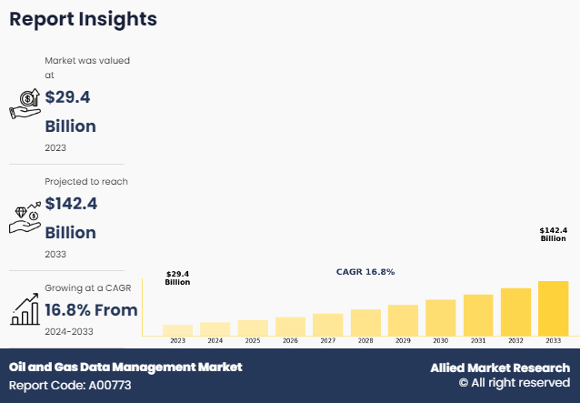The image size is (580, 403).
Task: Click the 2032 chart bar
Action: tap(515, 312)
